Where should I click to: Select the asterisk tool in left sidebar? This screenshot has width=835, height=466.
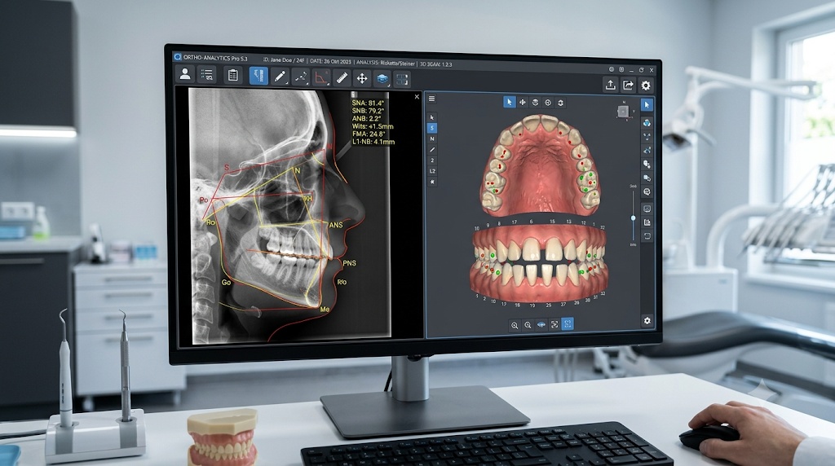(432, 182)
